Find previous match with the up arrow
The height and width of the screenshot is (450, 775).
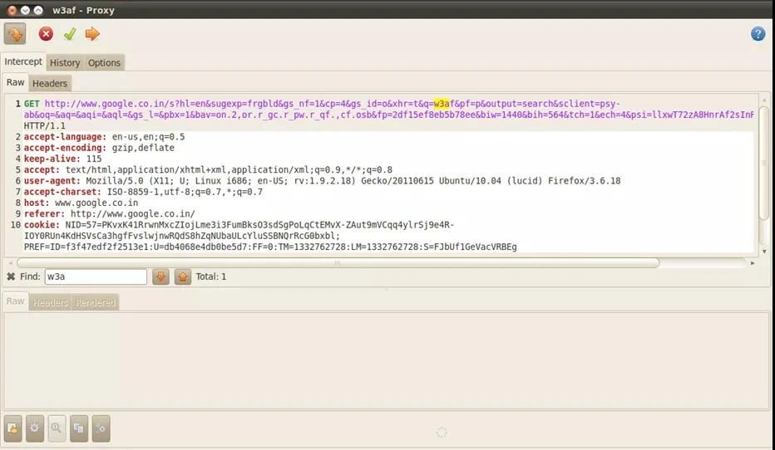click(182, 276)
